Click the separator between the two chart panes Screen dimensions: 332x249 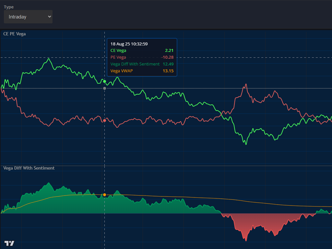point(166,166)
